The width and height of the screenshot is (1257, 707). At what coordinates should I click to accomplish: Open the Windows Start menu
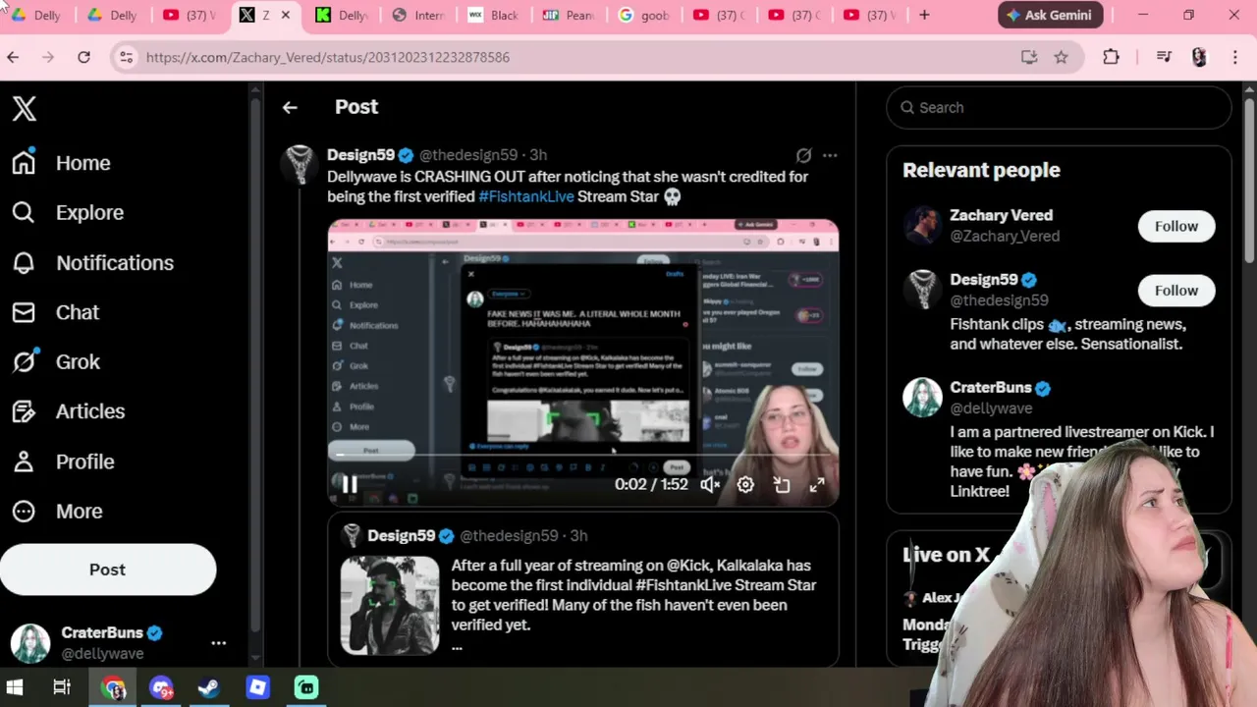15,687
